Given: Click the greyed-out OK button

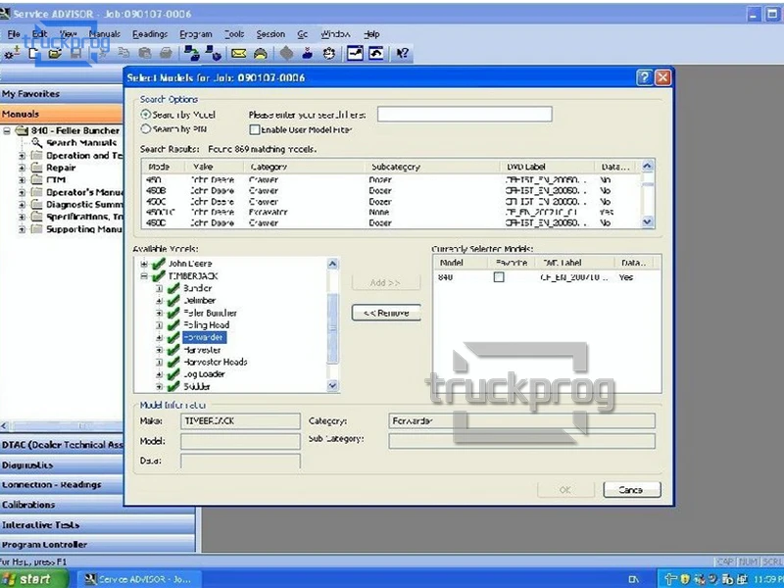Looking at the screenshot, I should coord(565,490).
